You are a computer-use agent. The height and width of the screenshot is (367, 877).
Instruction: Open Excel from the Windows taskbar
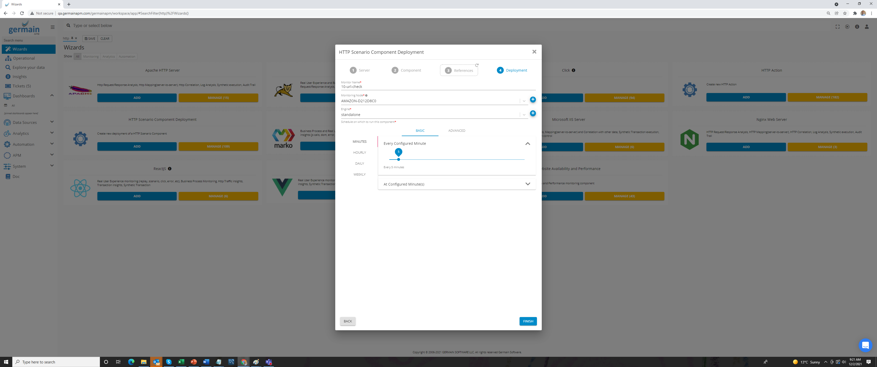[181, 362]
